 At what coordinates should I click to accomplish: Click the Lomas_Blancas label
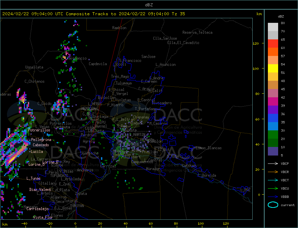209,148
